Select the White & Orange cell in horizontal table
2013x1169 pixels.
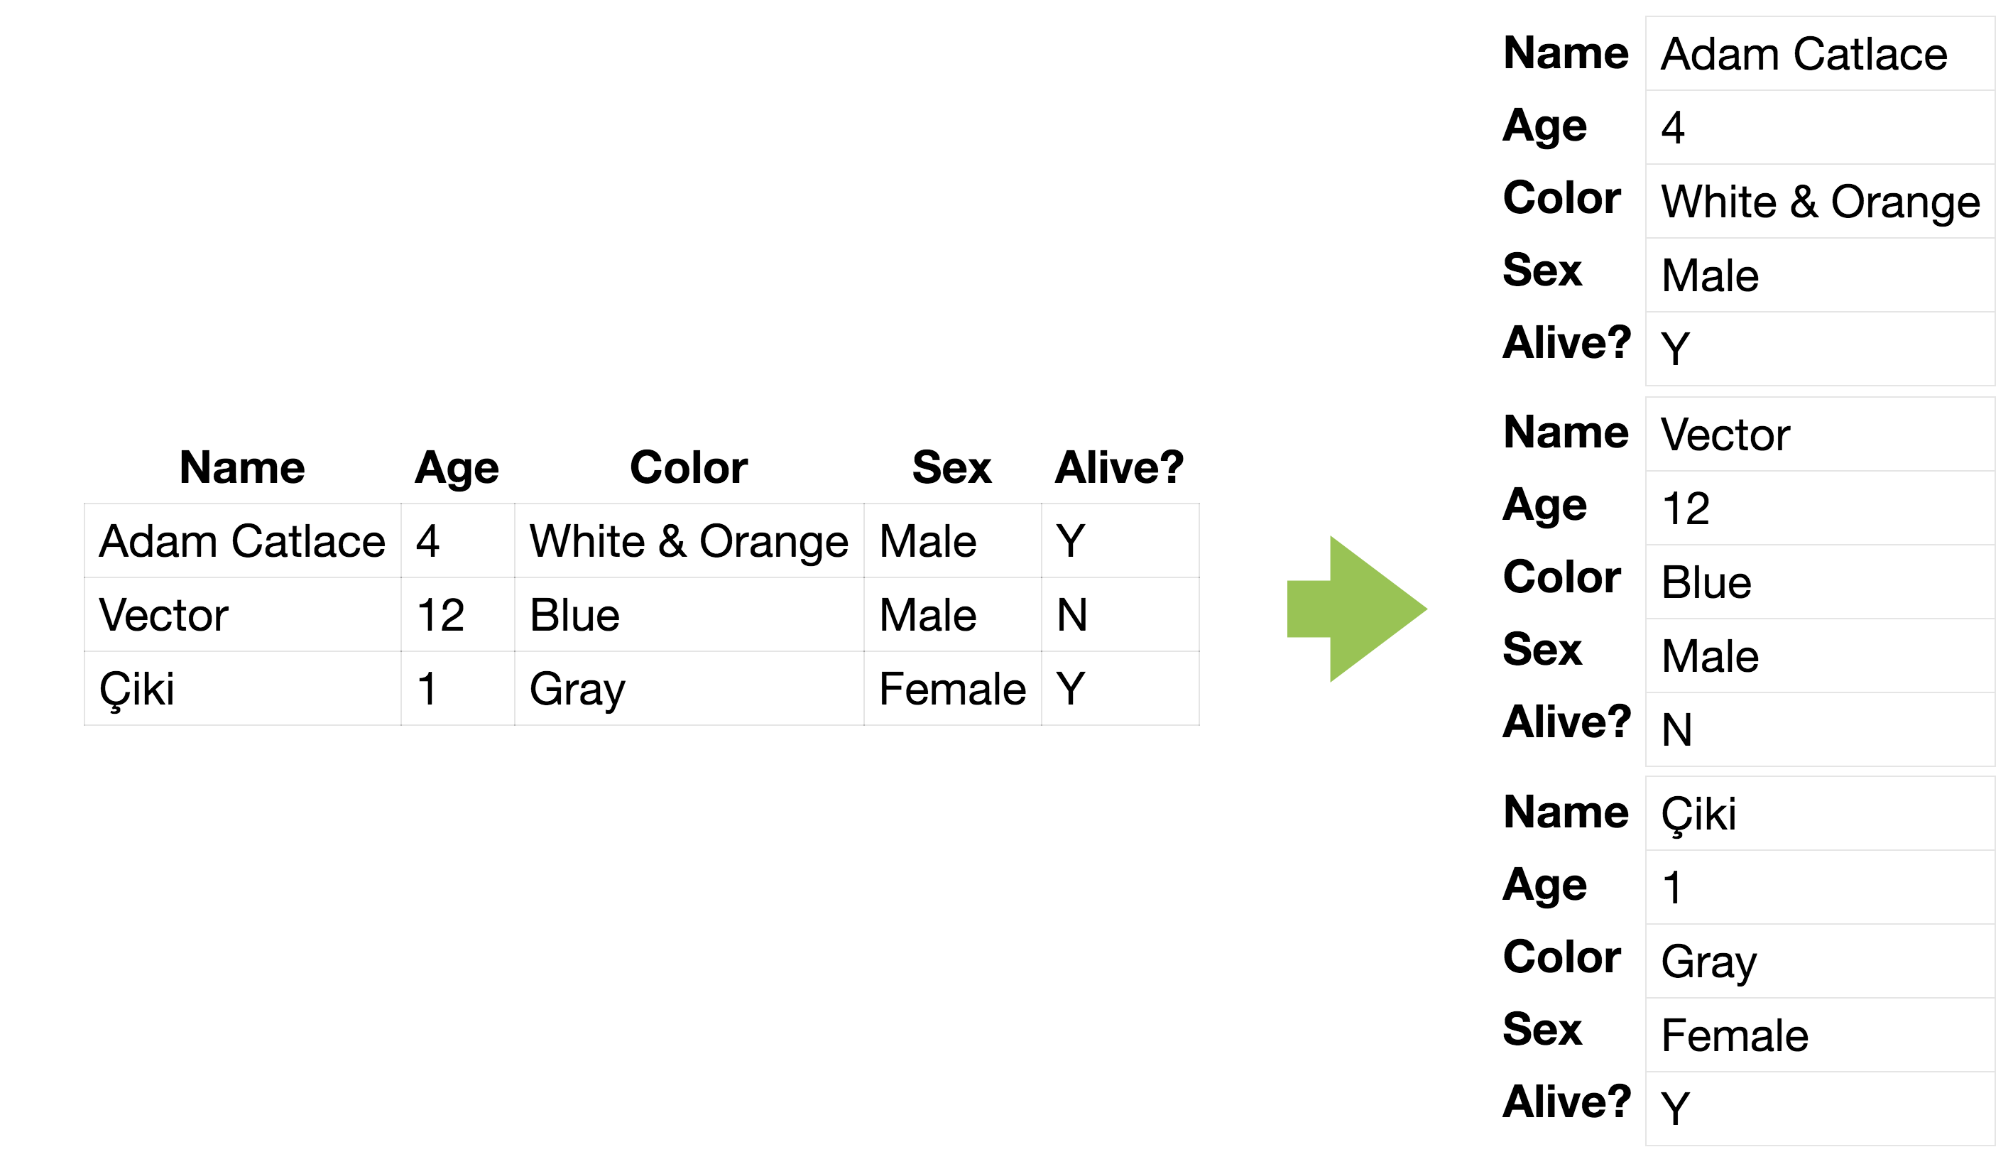pyautogui.click(x=689, y=542)
